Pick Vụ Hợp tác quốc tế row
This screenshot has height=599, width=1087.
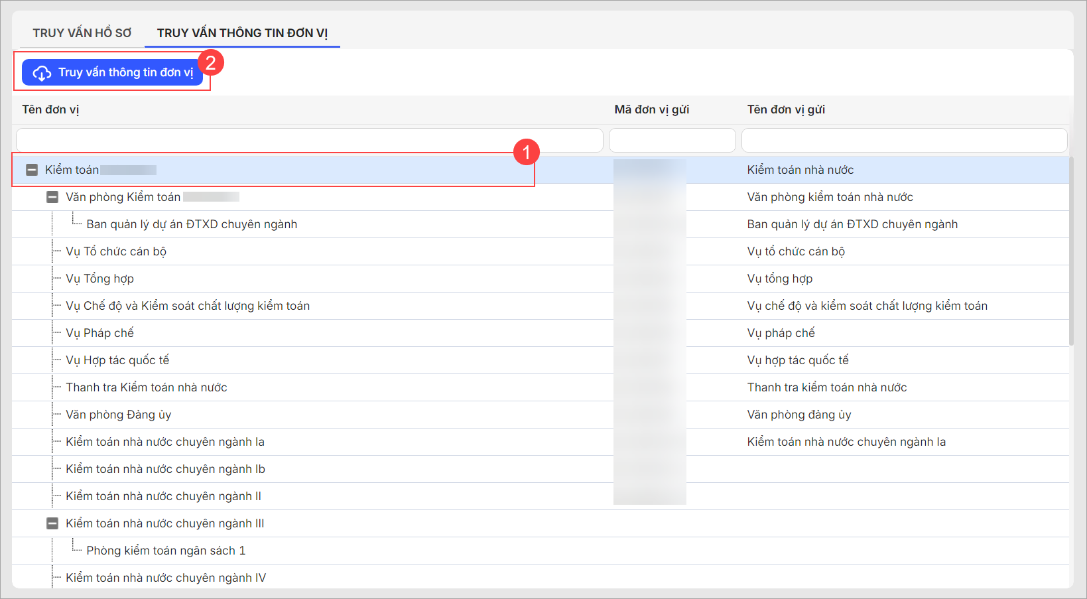(x=117, y=361)
